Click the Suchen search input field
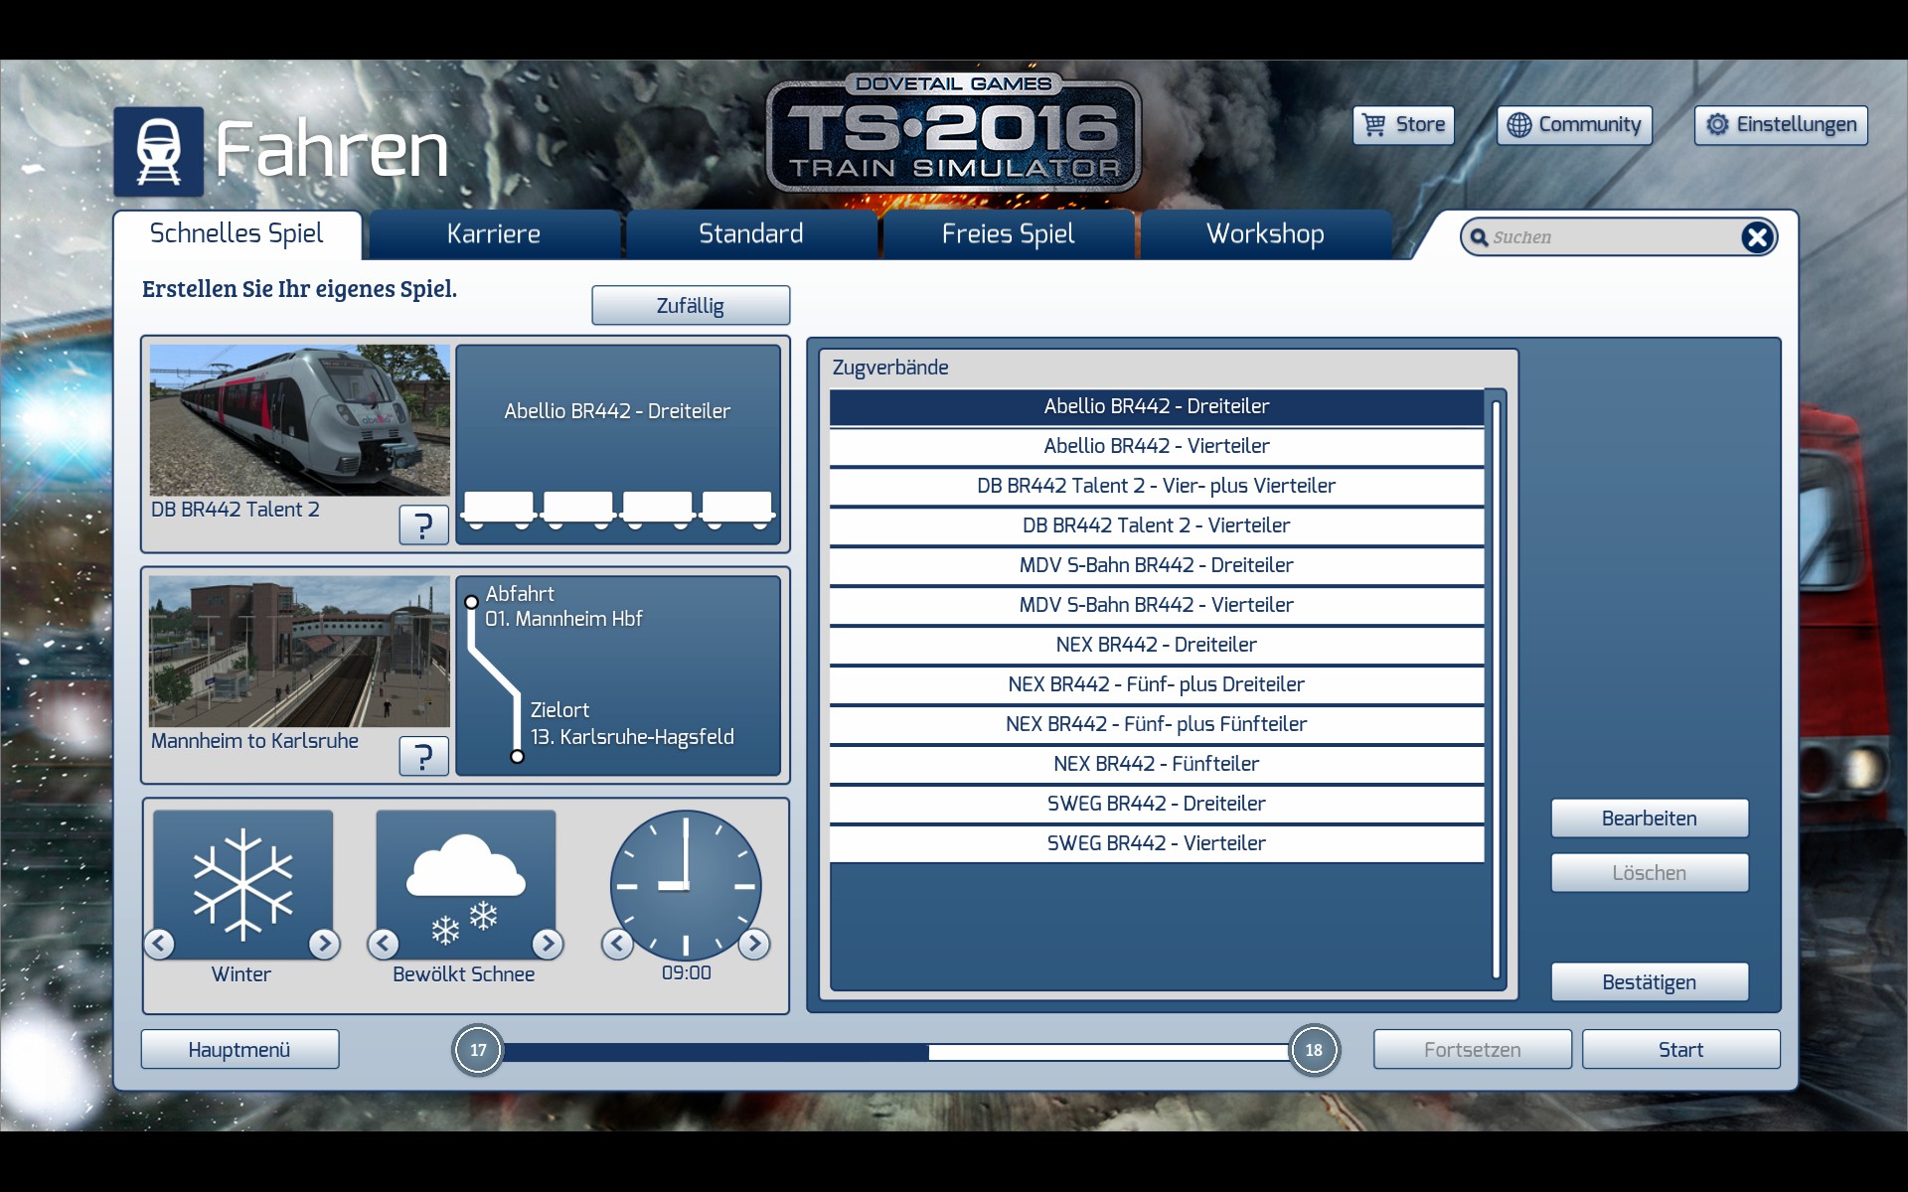This screenshot has height=1192, width=1908. click(1610, 237)
